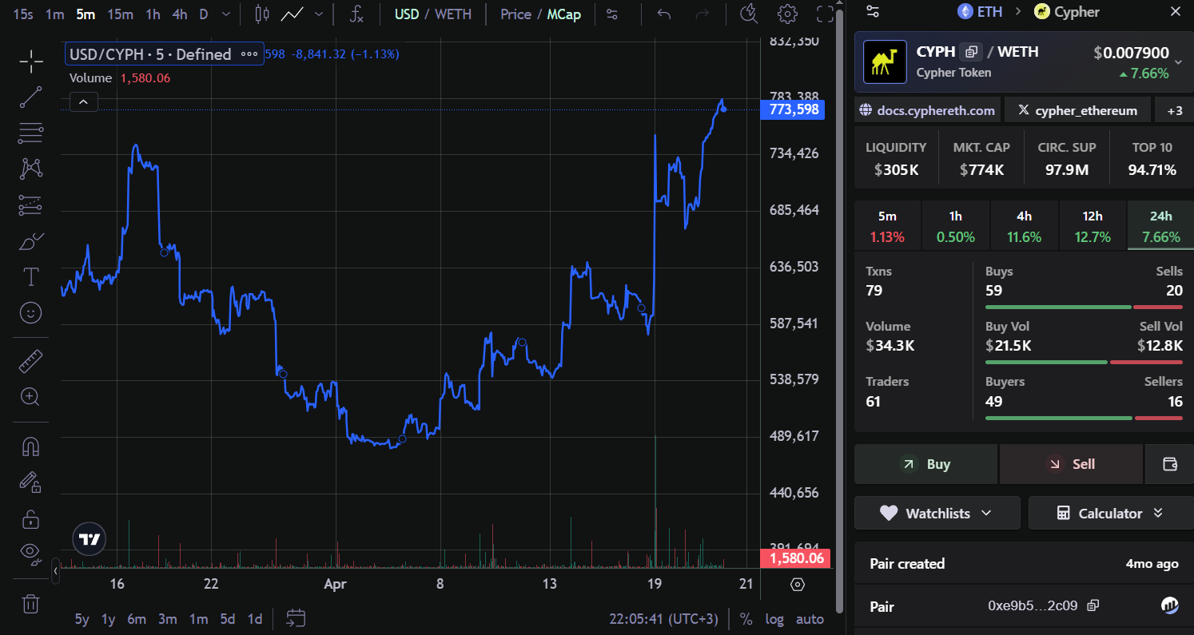Image resolution: width=1194 pixels, height=635 pixels.
Task: Expand the price details chevron beside $0.007900
Action: 1178,62
